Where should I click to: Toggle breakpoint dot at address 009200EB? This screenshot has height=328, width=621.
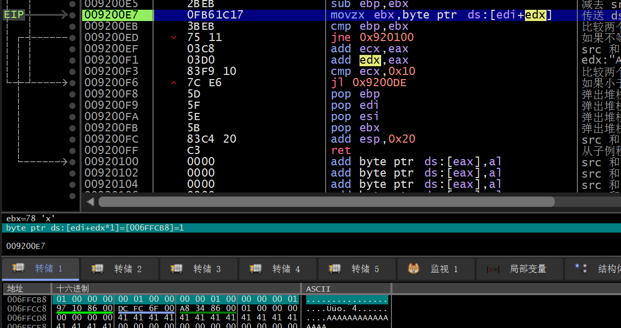(72, 26)
